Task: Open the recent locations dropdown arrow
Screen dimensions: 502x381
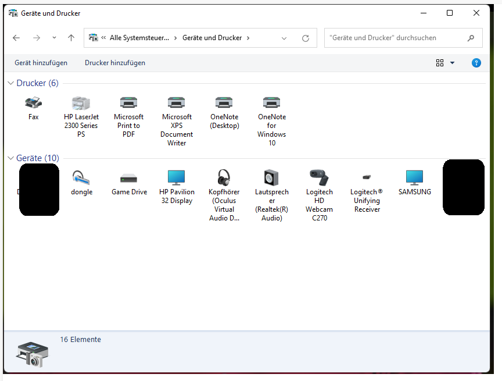Action: [55, 38]
